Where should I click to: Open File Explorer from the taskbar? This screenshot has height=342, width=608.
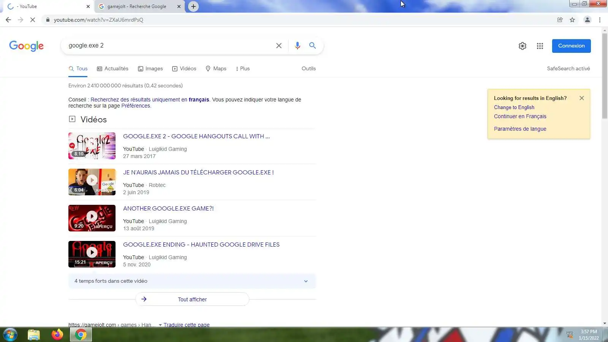pyautogui.click(x=34, y=335)
